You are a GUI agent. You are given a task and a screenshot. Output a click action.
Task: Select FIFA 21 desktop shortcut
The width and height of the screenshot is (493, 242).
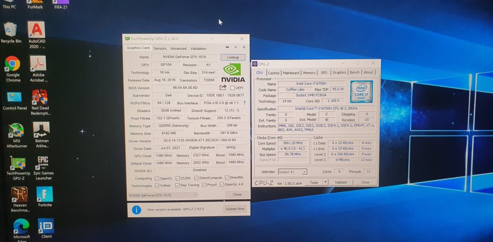[61, 4]
